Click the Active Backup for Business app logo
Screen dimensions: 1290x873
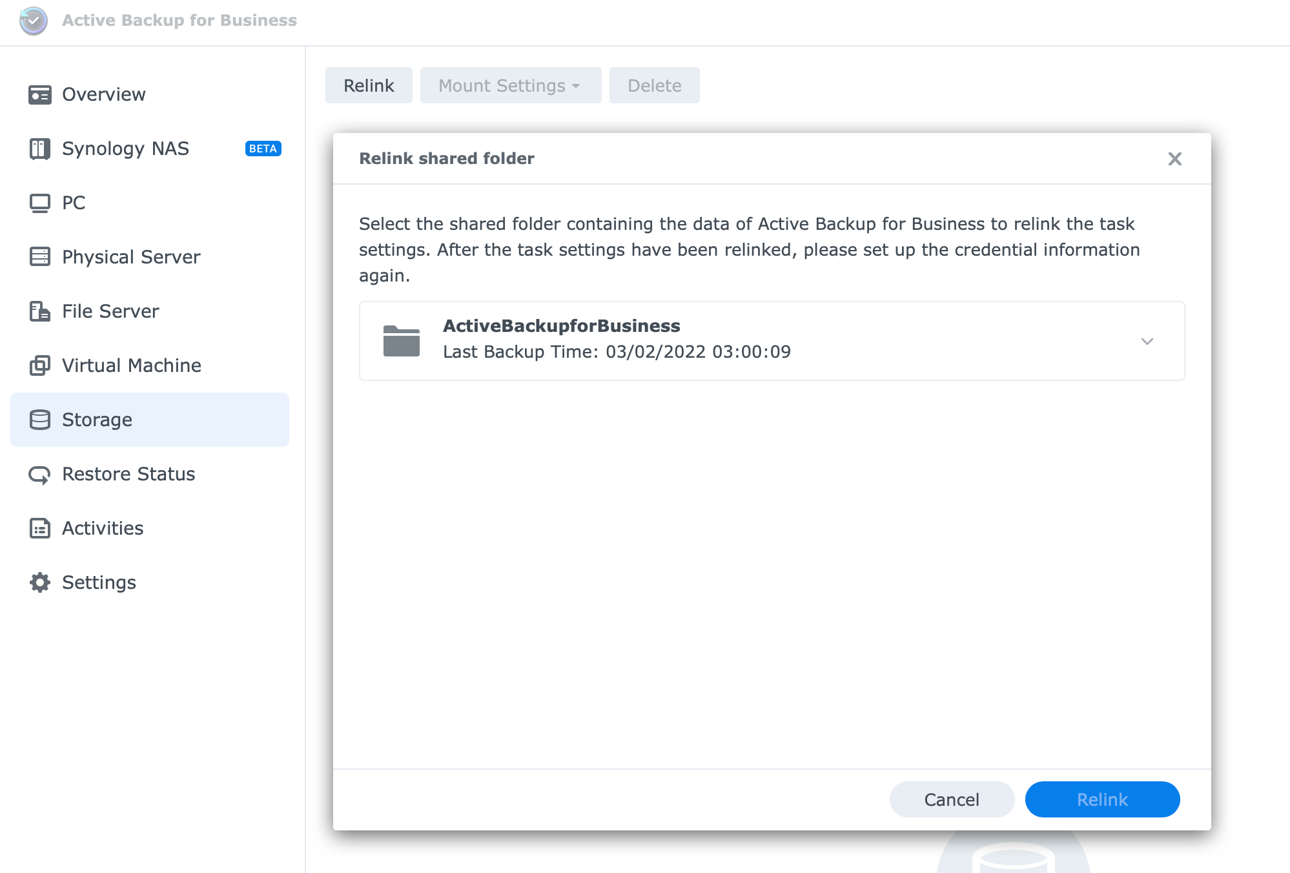(34, 21)
